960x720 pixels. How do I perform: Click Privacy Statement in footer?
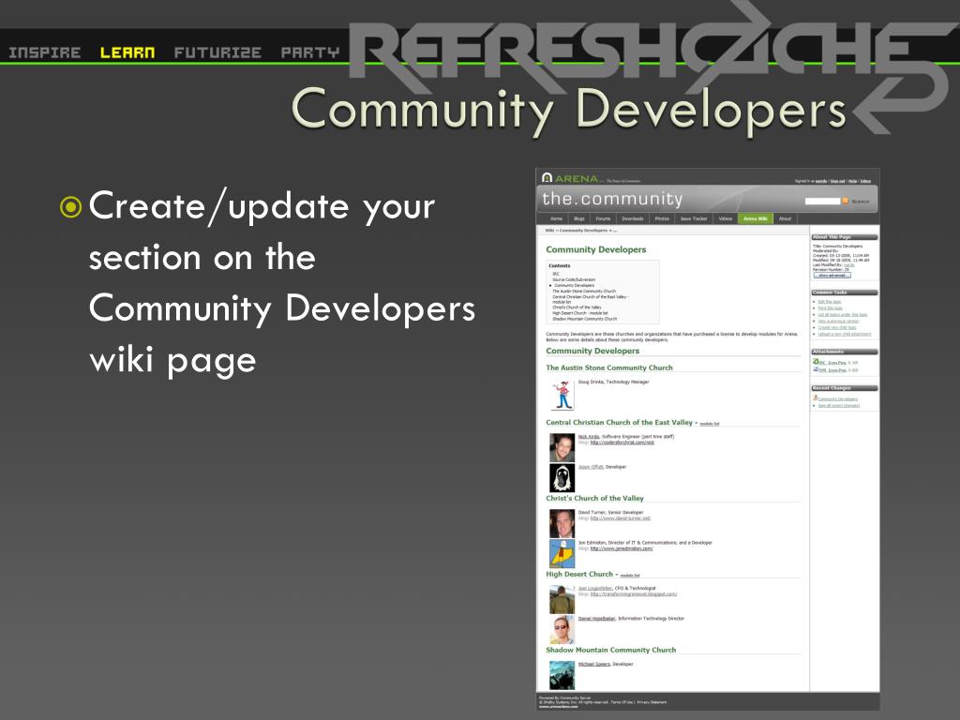[x=652, y=702]
